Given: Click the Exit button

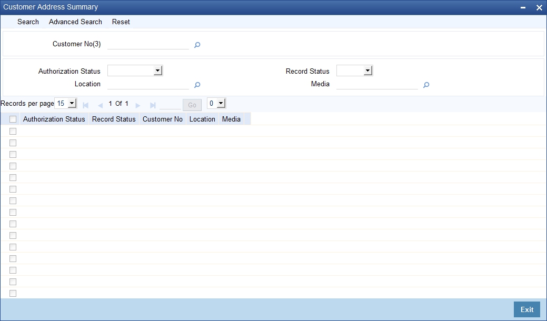Looking at the screenshot, I should 527,309.
